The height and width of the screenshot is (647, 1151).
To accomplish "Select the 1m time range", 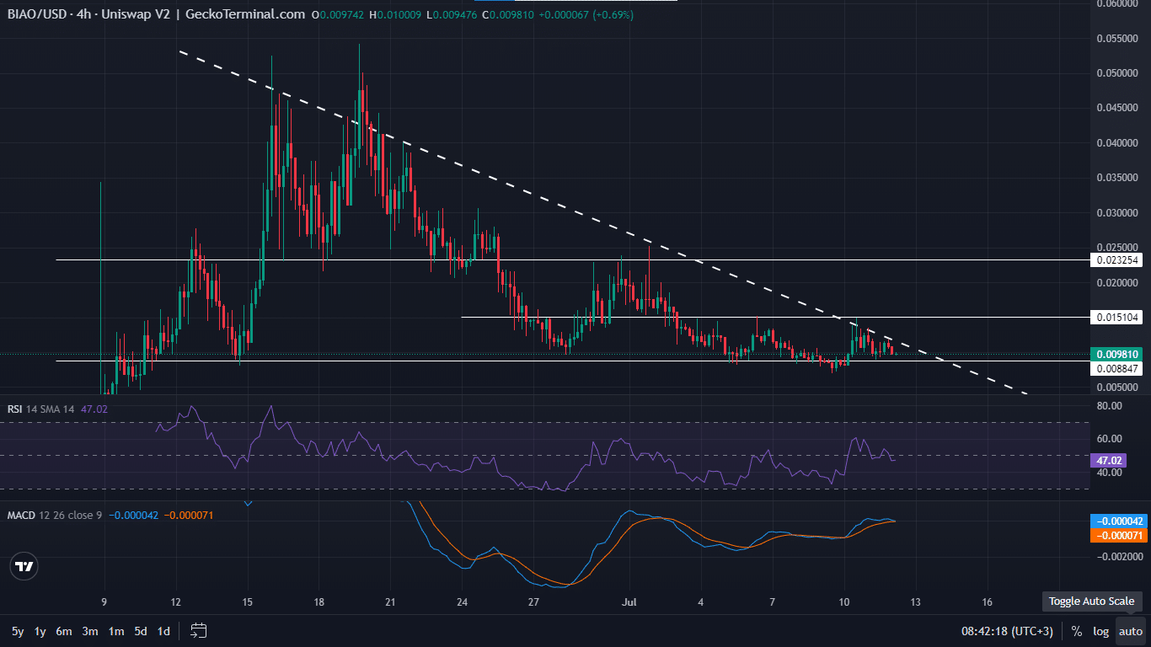I will [116, 631].
